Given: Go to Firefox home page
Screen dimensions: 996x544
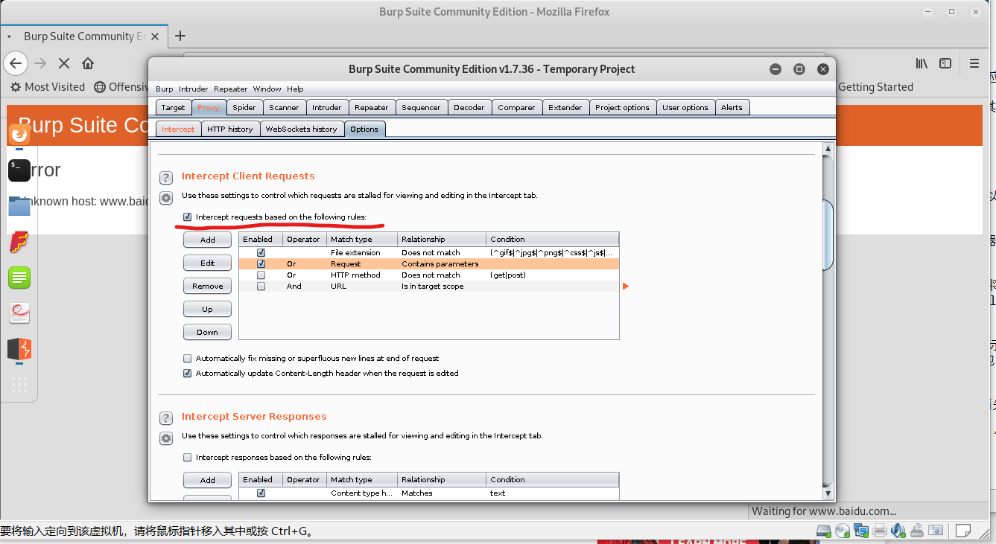Looking at the screenshot, I should pyautogui.click(x=88, y=63).
